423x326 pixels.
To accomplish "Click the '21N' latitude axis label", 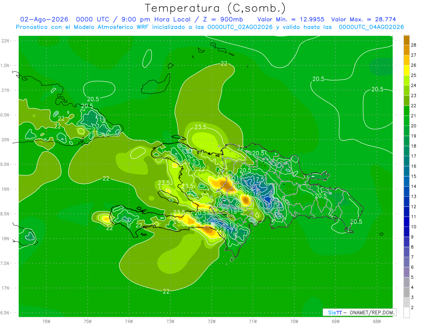I will [5, 90].
